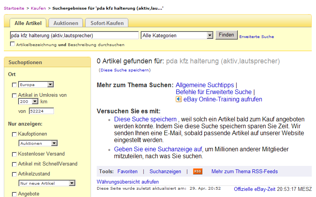Click the orange RSS icon

point(197,171)
